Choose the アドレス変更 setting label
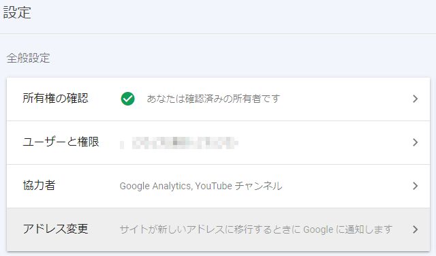This screenshot has height=256, width=436. [x=55, y=229]
